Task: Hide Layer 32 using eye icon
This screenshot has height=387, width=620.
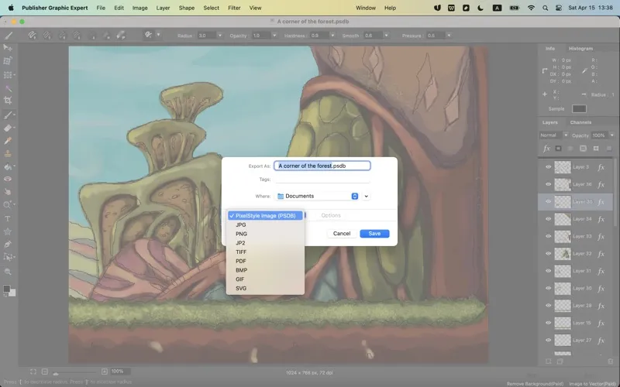Action: (548, 254)
